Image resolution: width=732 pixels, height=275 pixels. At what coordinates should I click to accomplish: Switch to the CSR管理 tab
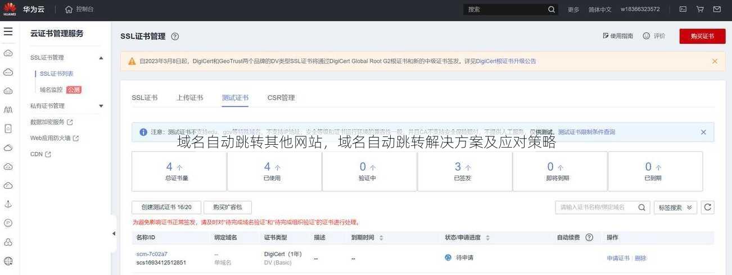pyautogui.click(x=281, y=98)
